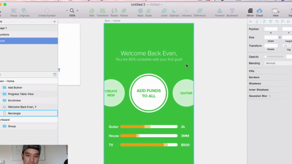Click the GUITAR circle on canvas
Viewport: 292px width, 164px height.
[183, 93]
